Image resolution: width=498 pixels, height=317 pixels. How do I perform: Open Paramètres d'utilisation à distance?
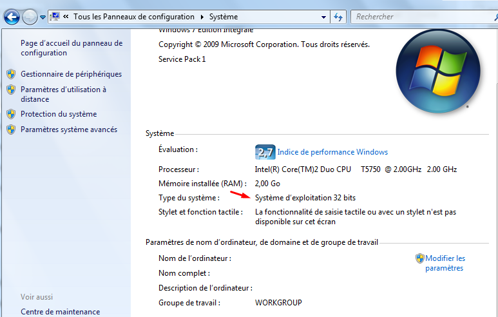coord(64,94)
